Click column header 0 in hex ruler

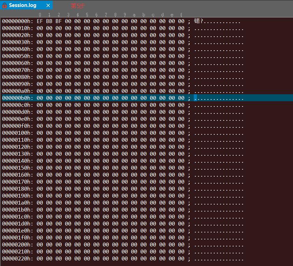40,15
